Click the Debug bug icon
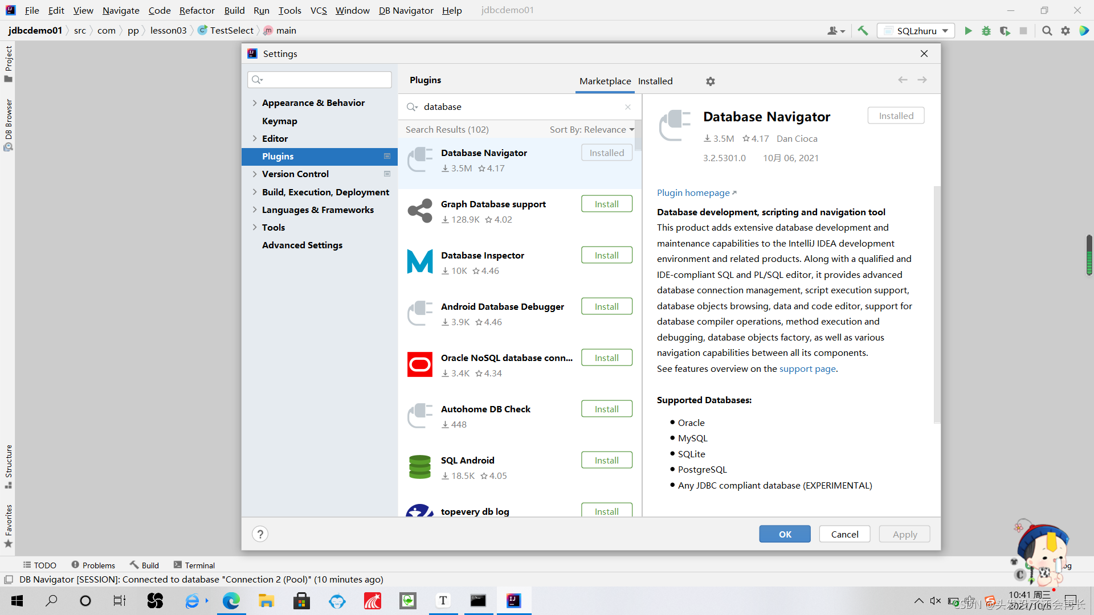 [x=986, y=31]
